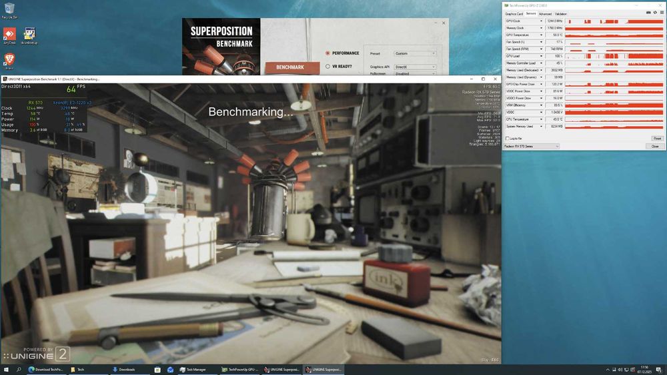Expand the Radeon RX 570 Series device dropdown
667x375 pixels.
[x=532, y=146]
